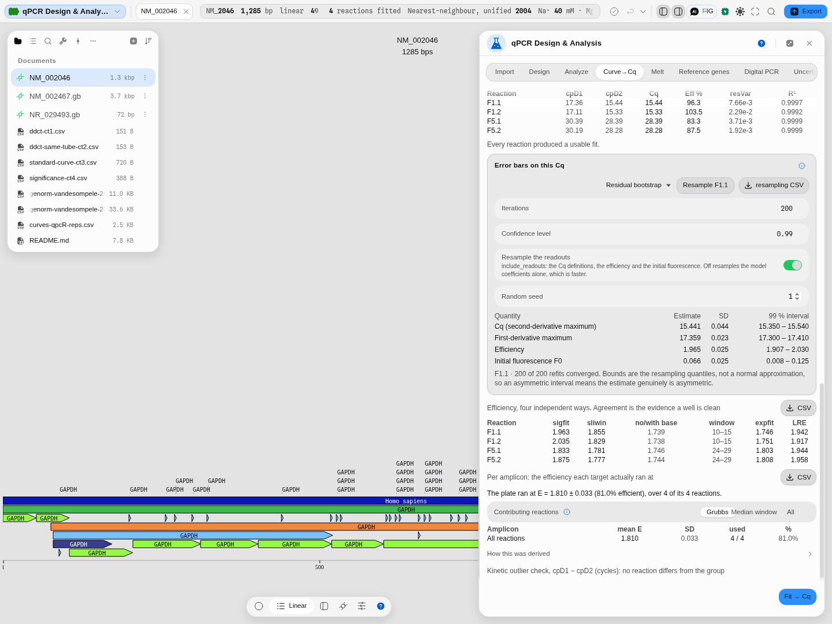This screenshot has width=832, height=624.
Task: Open the chevron dropdown next to undo arrow
Action: (x=643, y=12)
